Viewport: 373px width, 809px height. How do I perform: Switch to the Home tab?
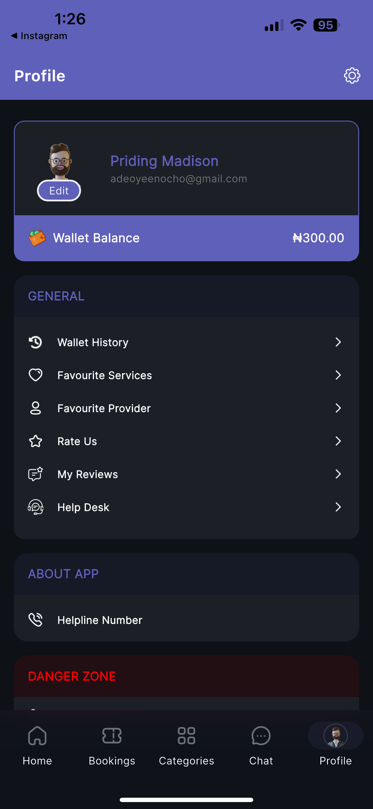(37, 746)
